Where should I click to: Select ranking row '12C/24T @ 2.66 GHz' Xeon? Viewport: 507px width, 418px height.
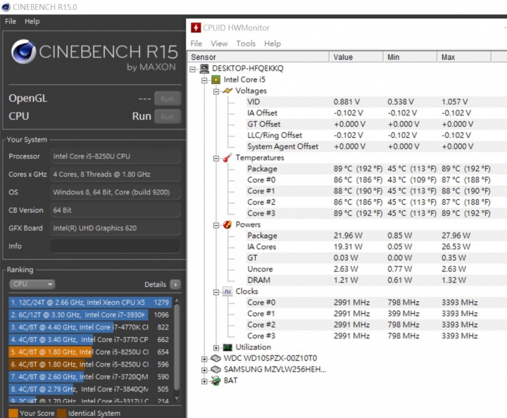tap(90, 303)
